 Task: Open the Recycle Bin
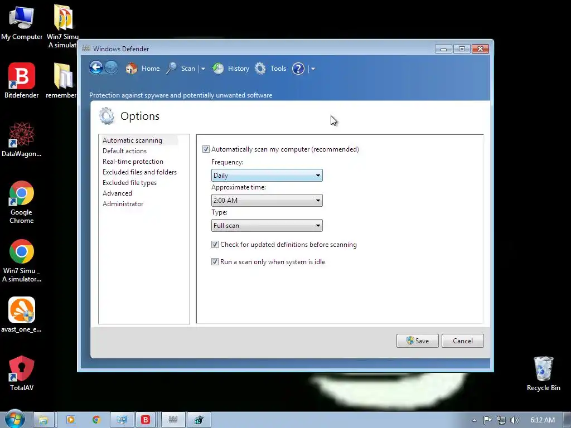click(543, 373)
